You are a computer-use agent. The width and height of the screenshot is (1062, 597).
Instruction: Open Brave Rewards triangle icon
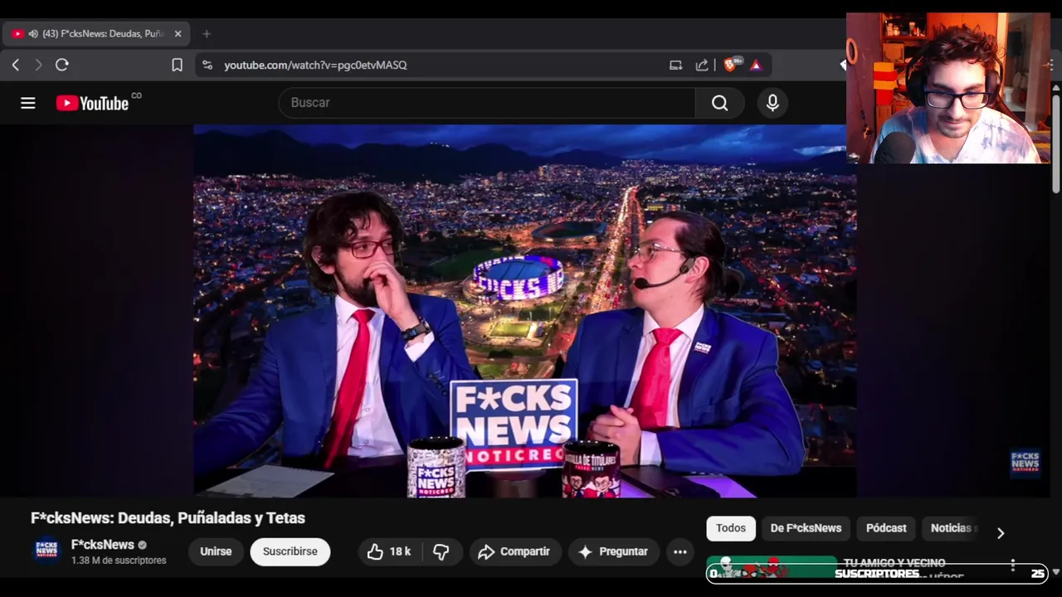756,65
